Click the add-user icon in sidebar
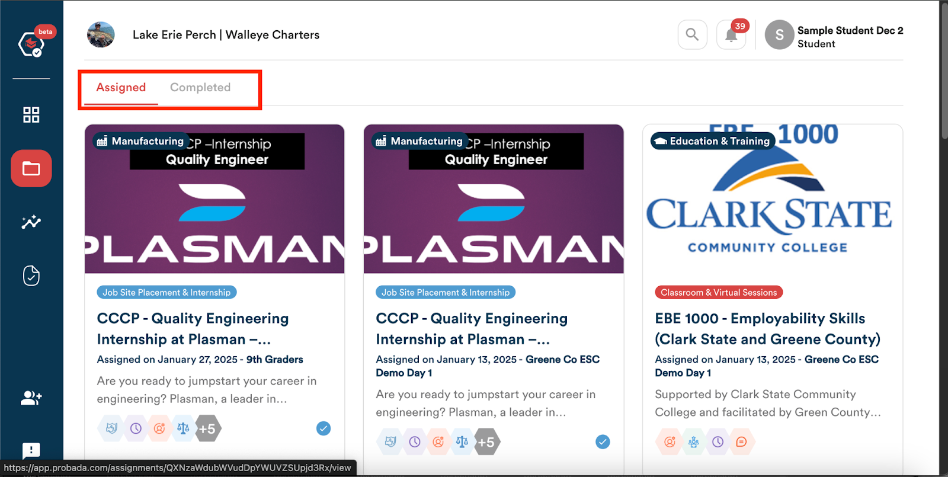 (31, 398)
